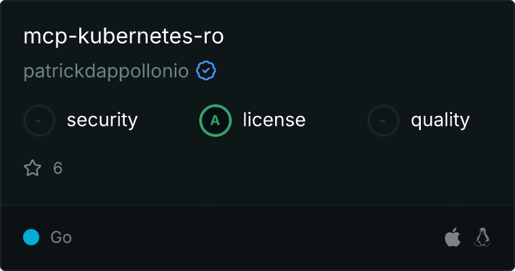Click the security grade dash circle
The height and width of the screenshot is (271, 515).
(x=39, y=121)
